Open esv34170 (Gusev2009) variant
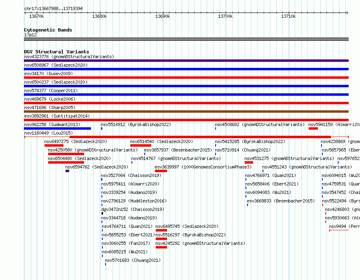The width and height of the screenshot is (360, 280). point(49,74)
